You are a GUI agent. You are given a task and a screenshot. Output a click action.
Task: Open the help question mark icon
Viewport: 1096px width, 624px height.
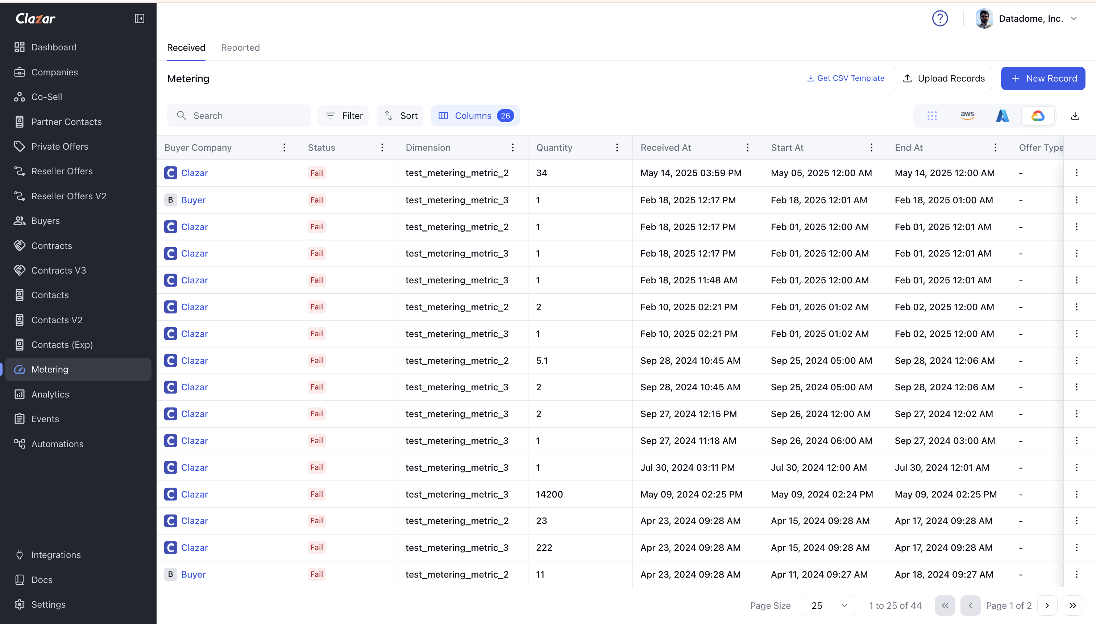tap(939, 18)
